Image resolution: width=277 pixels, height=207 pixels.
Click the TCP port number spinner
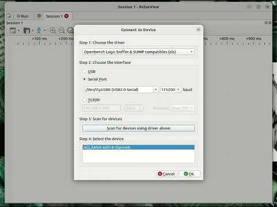pyautogui.click(x=134, y=108)
